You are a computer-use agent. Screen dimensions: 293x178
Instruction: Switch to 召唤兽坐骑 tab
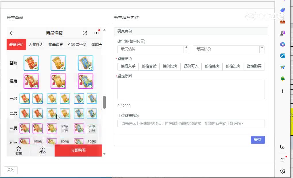(x=77, y=44)
